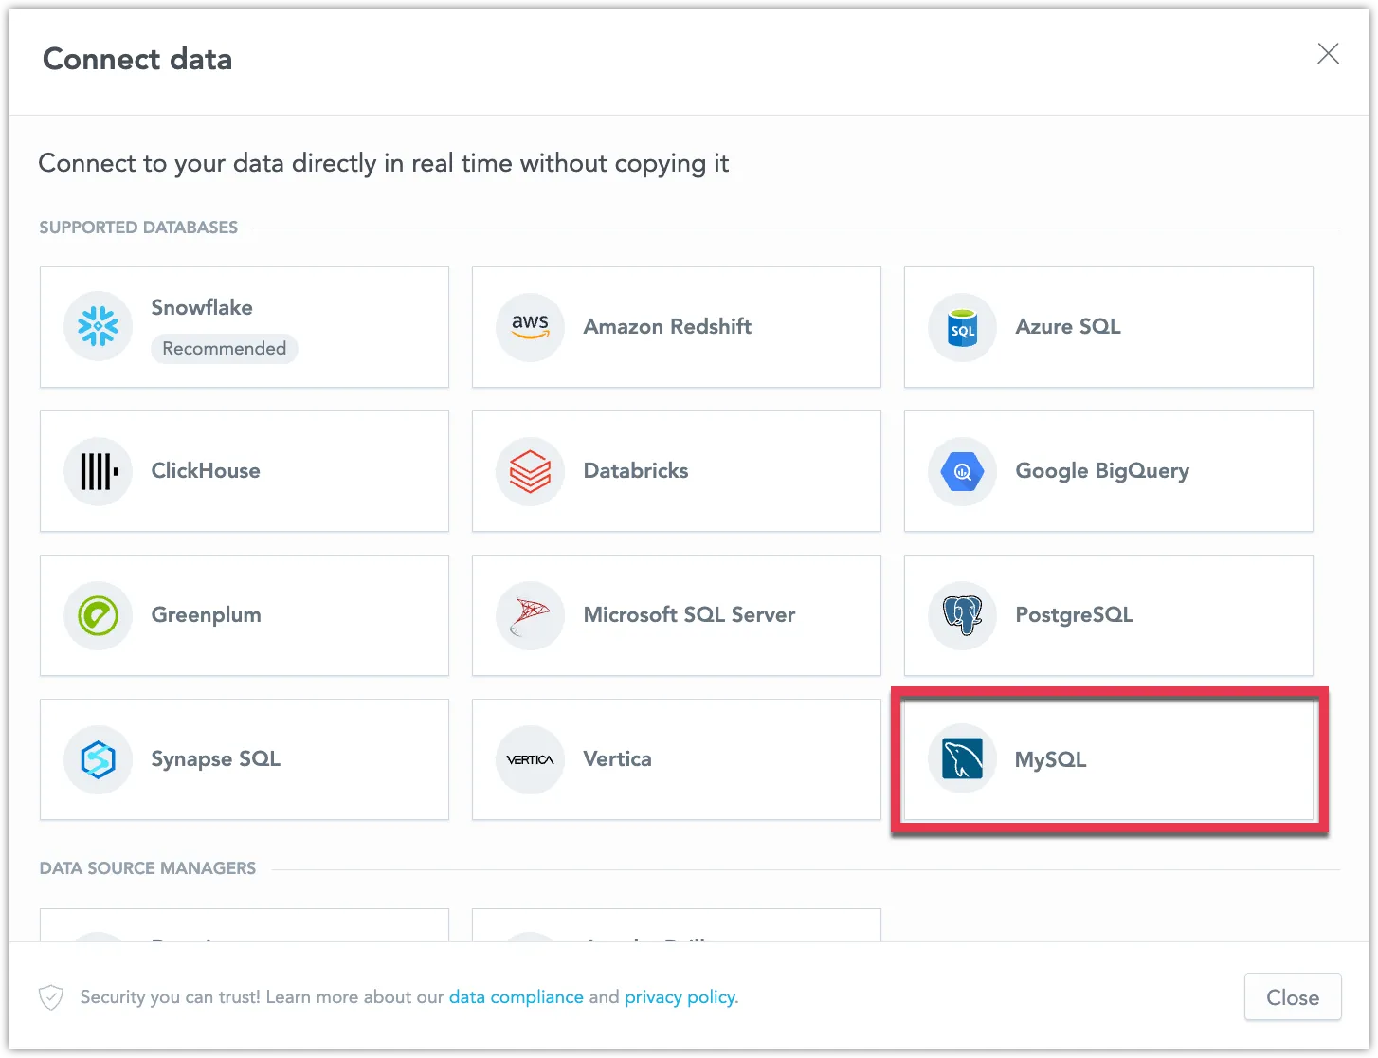The image size is (1378, 1058).
Task: Click the Synapse SQL logo icon
Action: click(x=98, y=758)
